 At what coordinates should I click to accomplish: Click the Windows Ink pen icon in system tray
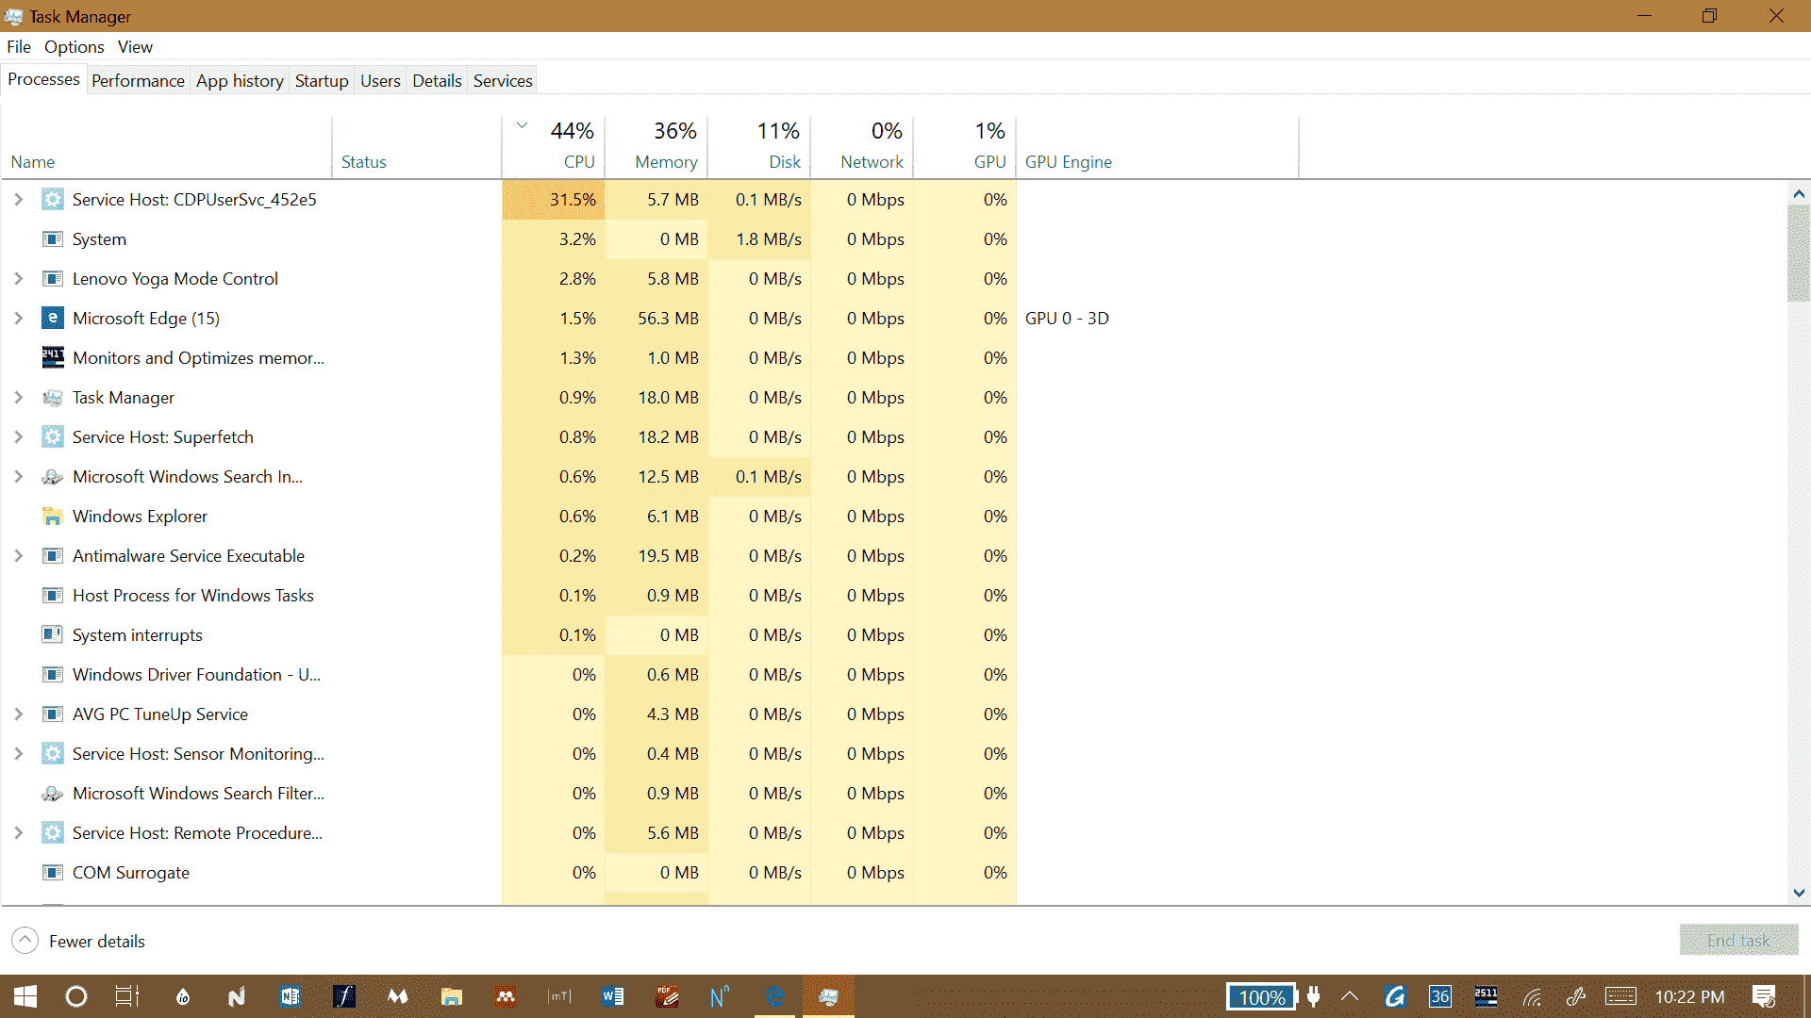1575,996
